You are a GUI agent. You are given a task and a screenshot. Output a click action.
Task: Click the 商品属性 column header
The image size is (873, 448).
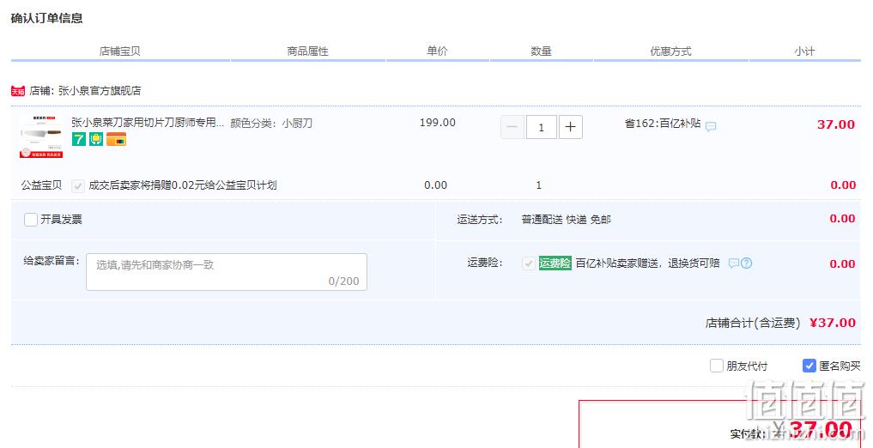coord(308,51)
